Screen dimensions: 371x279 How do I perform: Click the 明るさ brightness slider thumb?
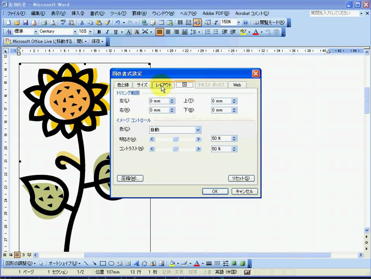point(175,139)
